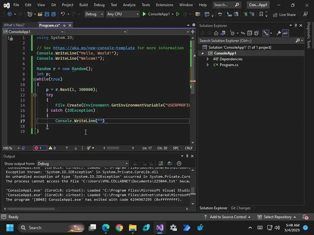Image resolution: width=314 pixels, height=235 pixels.
Task: Click Collapse All icon in Solution Explorer
Action: (250, 33)
